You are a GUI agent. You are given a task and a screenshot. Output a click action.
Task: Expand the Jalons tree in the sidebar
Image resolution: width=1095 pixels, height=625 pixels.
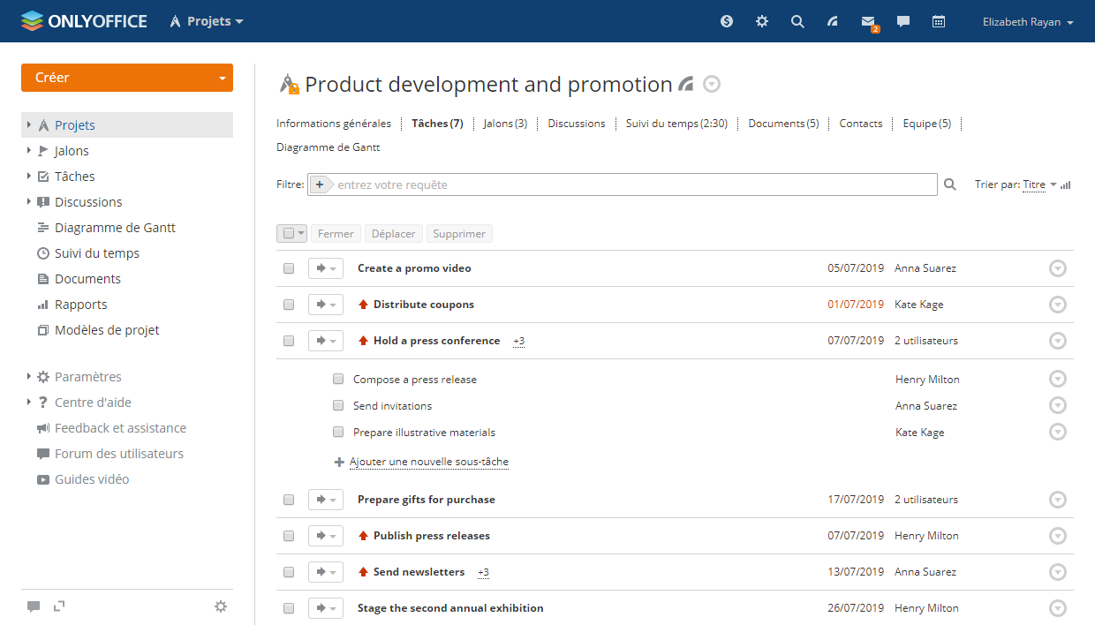(x=29, y=151)
